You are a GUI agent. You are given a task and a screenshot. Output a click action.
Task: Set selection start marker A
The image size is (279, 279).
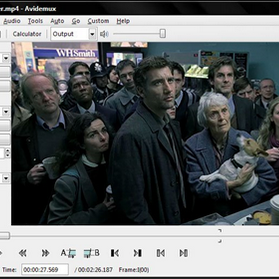click(x=68, y=253)
